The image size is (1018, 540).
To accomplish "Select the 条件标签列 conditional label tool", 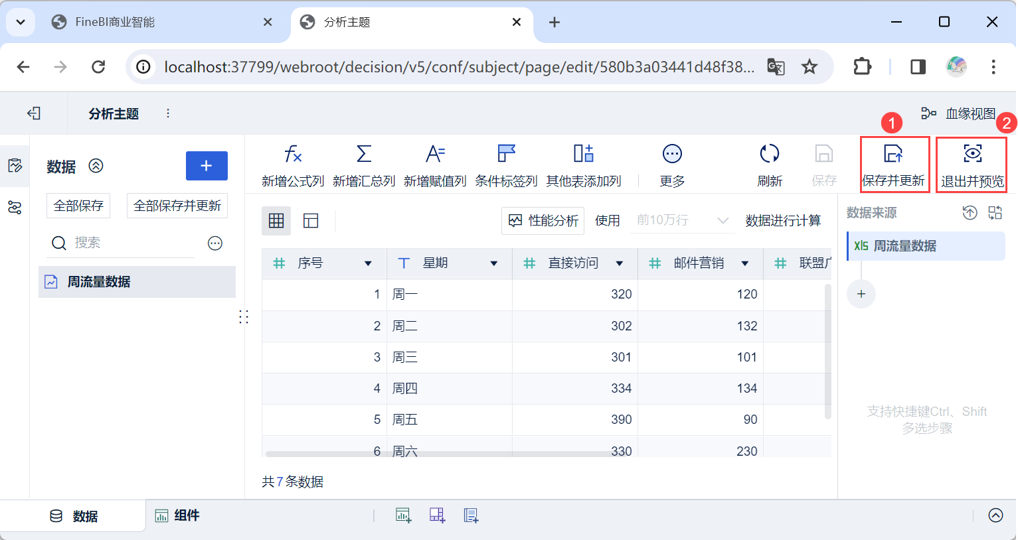I will [506, 165].
